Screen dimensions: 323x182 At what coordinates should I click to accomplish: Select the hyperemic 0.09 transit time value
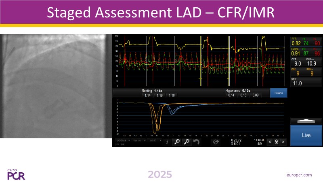pyautogui.click(x=255, y=95)
